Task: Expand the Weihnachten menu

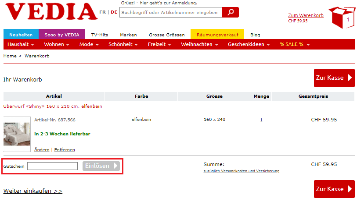Action: (x=200, y=44)
